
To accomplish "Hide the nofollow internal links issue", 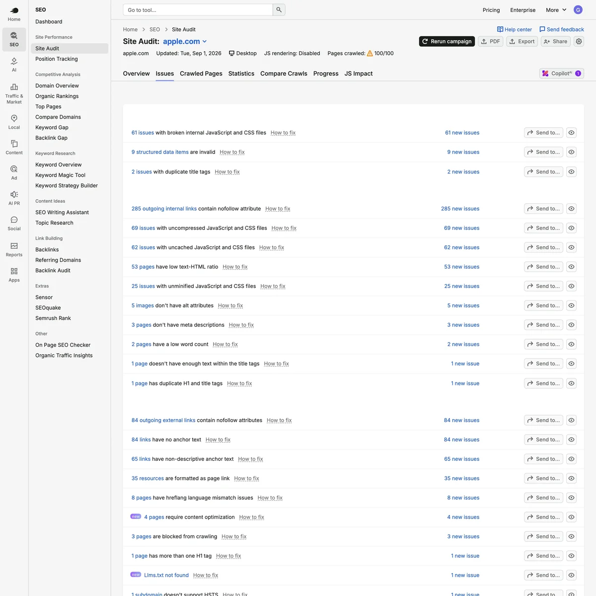I will click(x=572, y=209).
